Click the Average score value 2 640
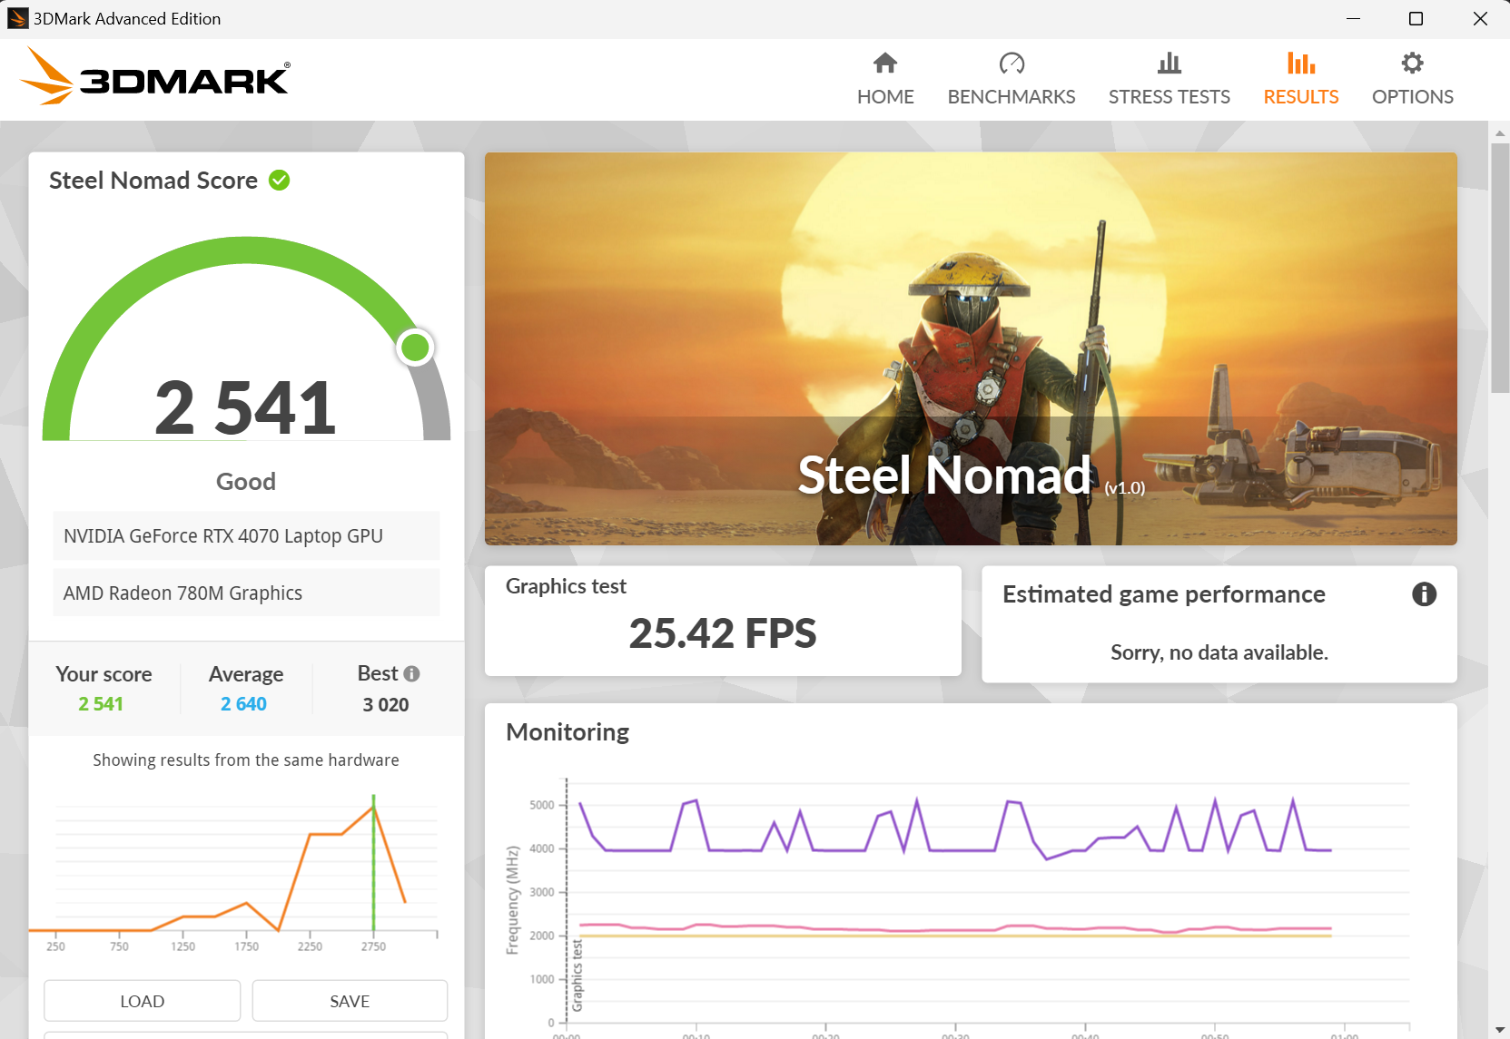1510x1039 pixels. [244, 704]
